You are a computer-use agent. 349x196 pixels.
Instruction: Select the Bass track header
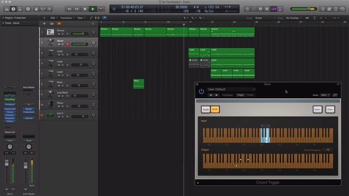(69, 84)
